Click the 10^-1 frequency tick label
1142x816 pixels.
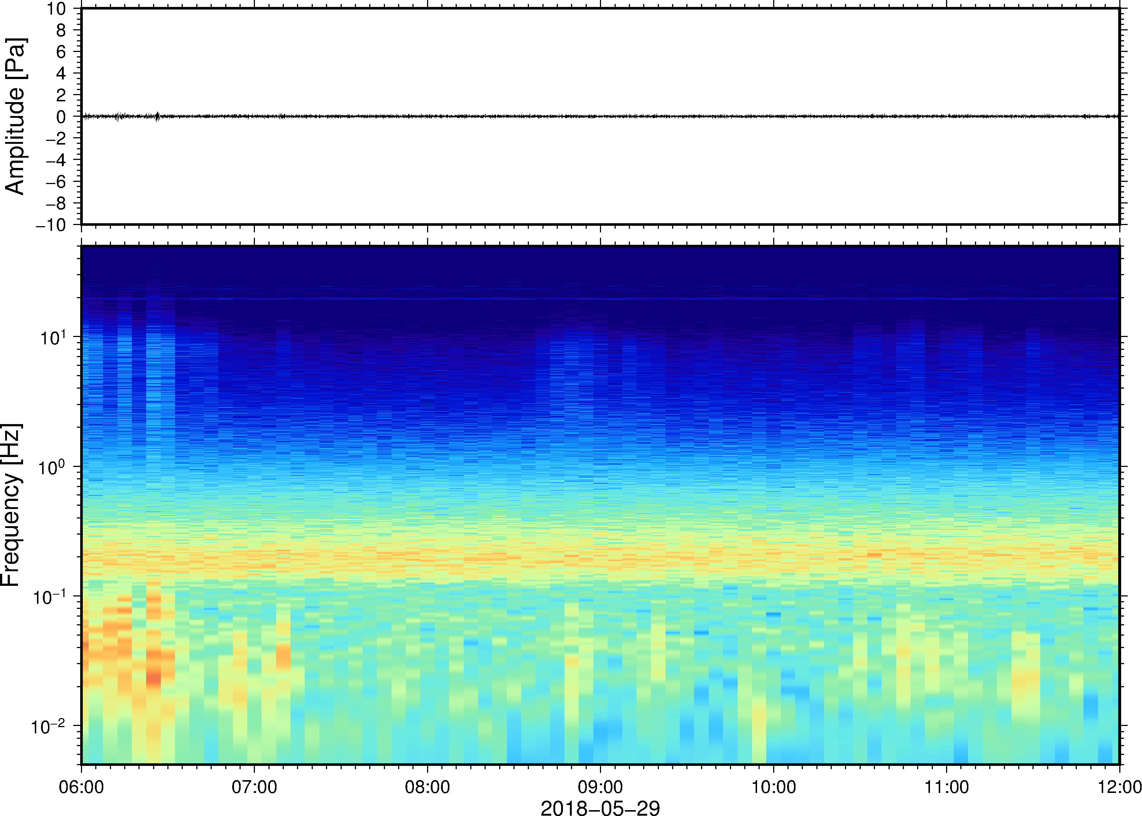pyautogui.click(x=50, y=597)
